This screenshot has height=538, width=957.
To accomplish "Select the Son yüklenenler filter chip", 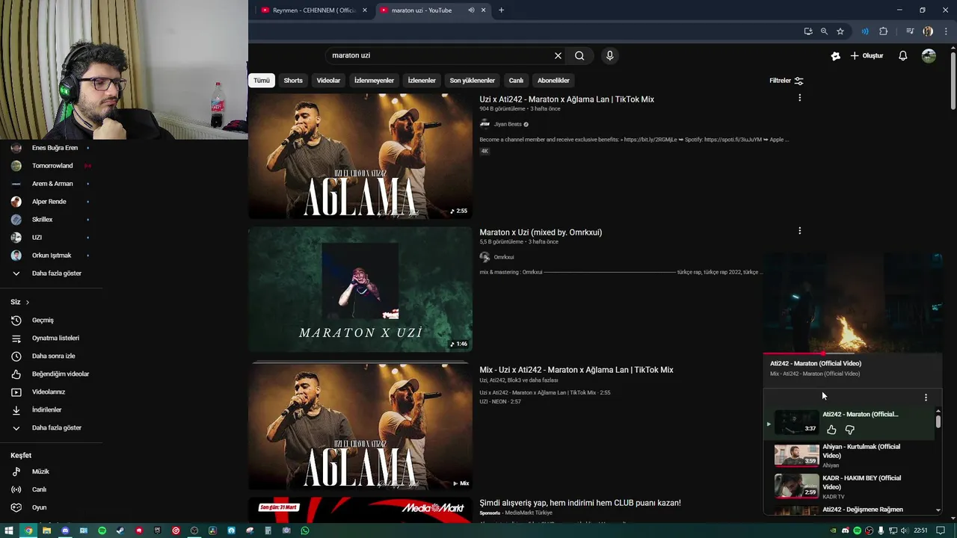I will (473, 81).
